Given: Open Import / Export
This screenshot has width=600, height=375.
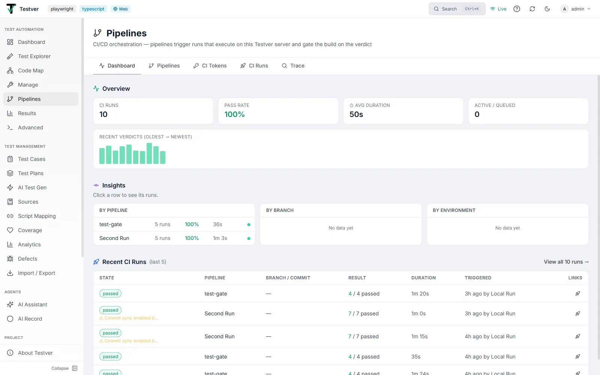Looking at the screenshot, I should [x=40, y=273].
